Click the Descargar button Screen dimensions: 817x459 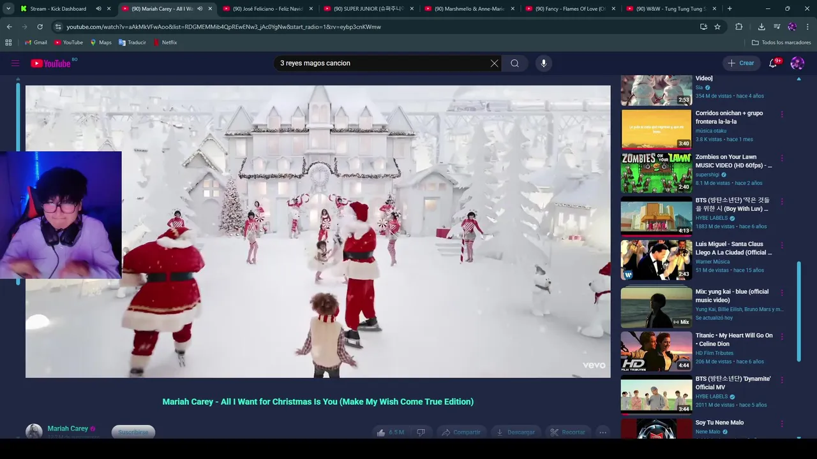pyautogui.click(x=515, y=432)
